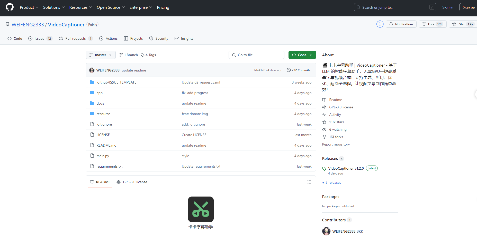Image resolution: width=477 pixels, height=236 pixels.
Task: Click the README outline list icon
Action: point(309,182)
